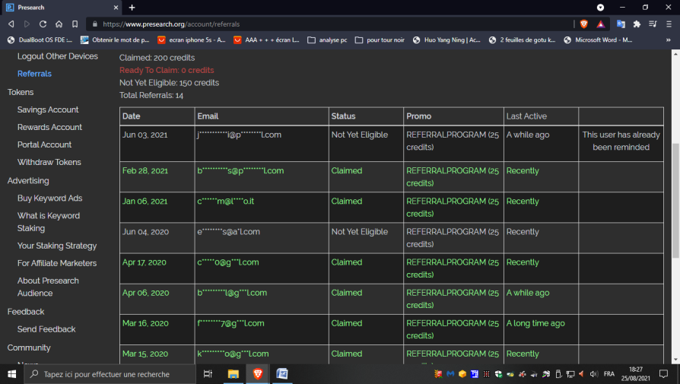Click the scrollbar down arrow

(x=675, y=360)
